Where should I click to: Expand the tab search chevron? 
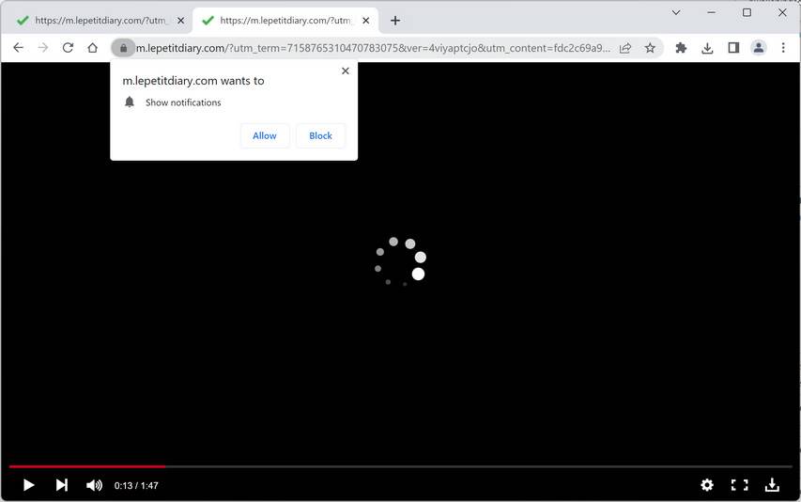tap(676, 12)
